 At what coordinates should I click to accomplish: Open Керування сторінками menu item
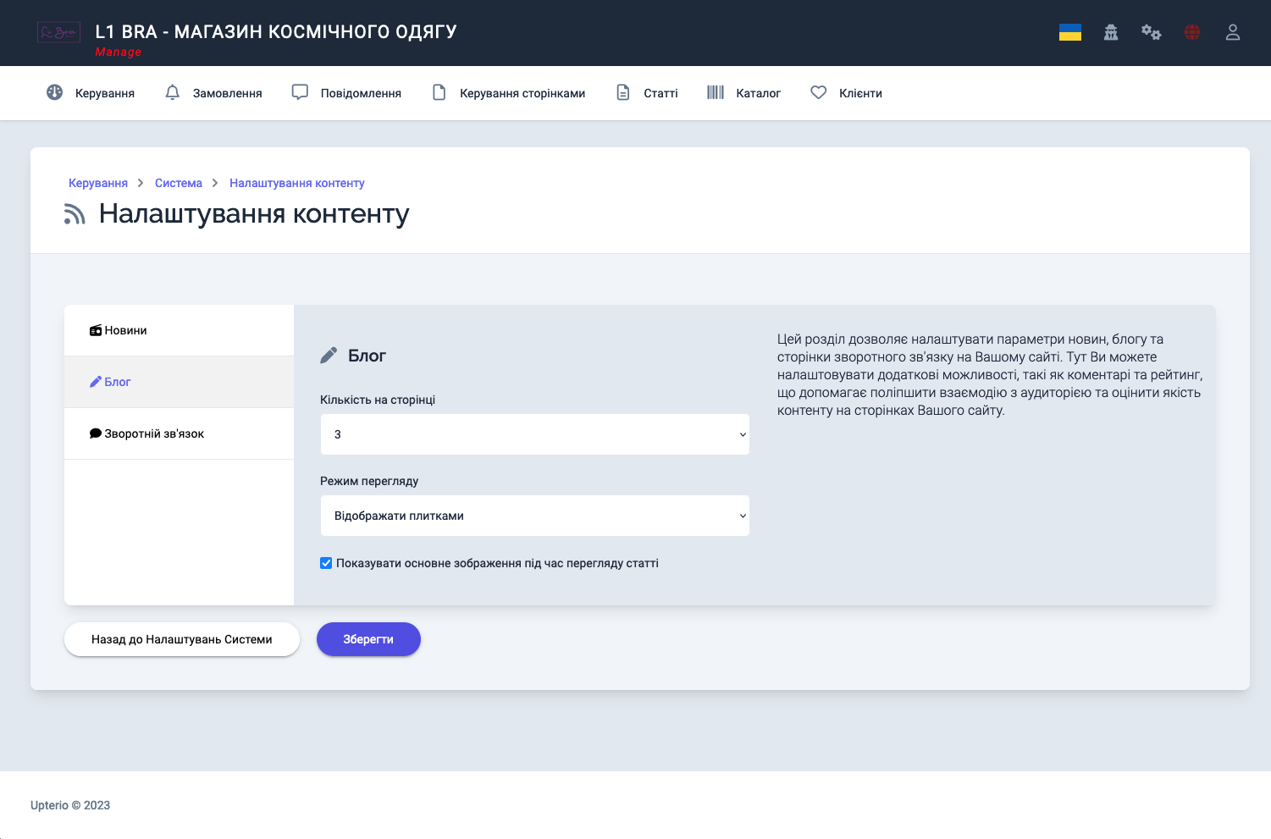tap(509, 92)
